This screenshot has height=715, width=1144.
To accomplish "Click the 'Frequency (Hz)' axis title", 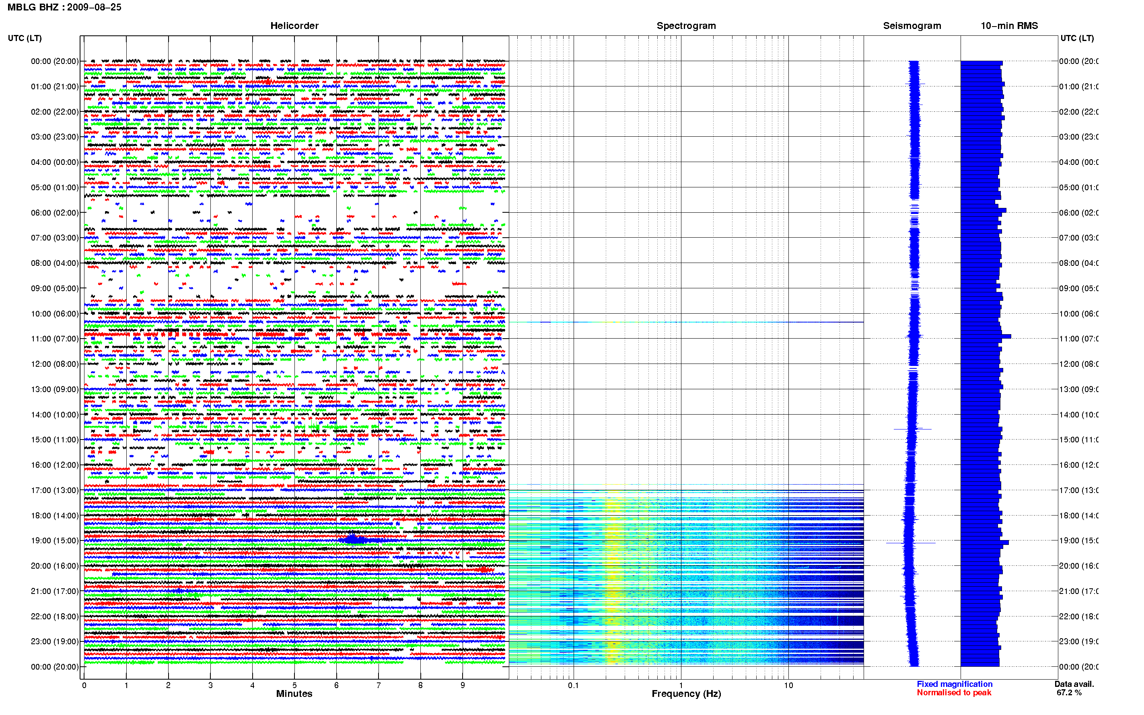I will coord(686,694).
